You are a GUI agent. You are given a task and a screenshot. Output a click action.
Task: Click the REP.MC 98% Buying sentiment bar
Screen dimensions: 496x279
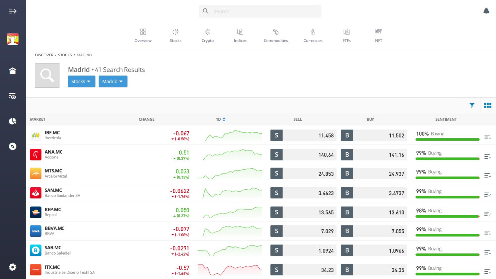tap(447, 216)
